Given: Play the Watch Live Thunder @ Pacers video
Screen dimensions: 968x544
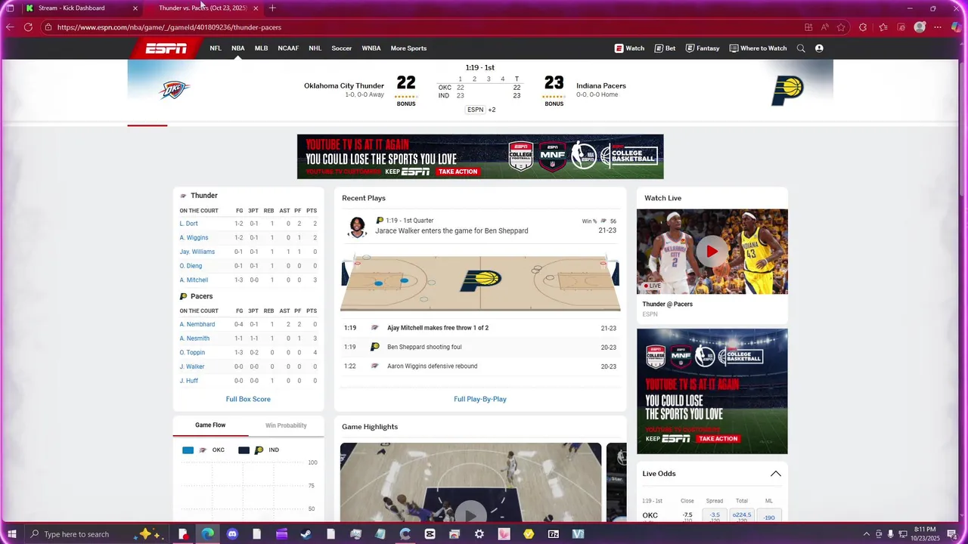Looking at the screenshot, I should [x=712, y=252].
